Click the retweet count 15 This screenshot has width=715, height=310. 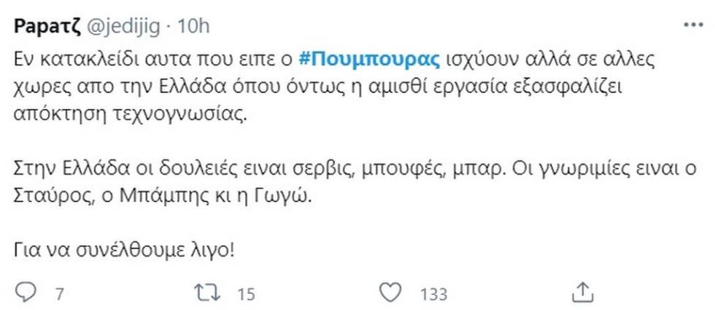pos(245,294)
